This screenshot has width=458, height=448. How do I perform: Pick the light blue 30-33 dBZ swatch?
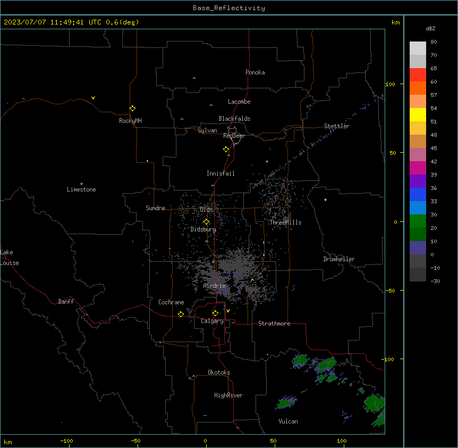pyautogui.click(x=418, y=208)
